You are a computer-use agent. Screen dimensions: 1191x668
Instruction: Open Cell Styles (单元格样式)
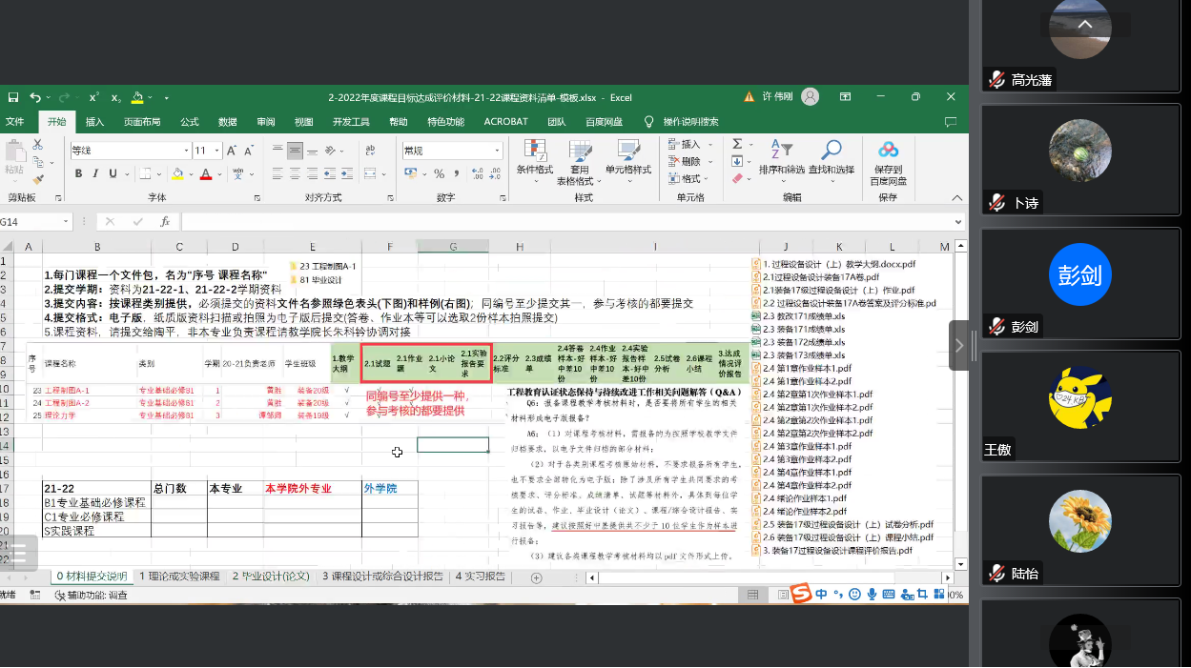pyautogui.click(x=628, y=162)
